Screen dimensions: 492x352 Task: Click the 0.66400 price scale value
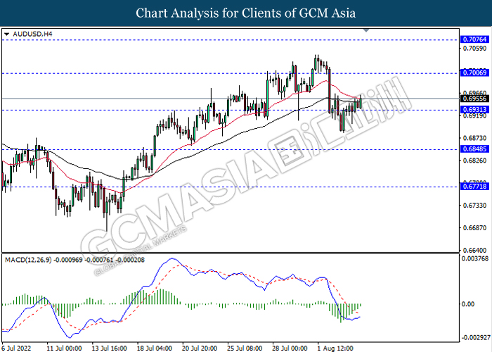(x=475, y=251)
